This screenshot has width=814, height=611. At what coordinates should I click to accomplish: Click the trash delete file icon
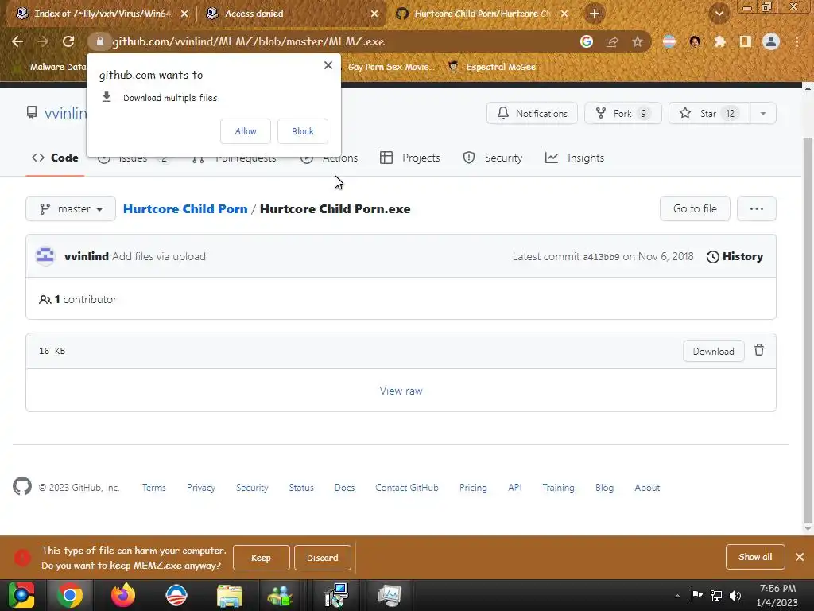pyautogui.click(x=759, y=351)
